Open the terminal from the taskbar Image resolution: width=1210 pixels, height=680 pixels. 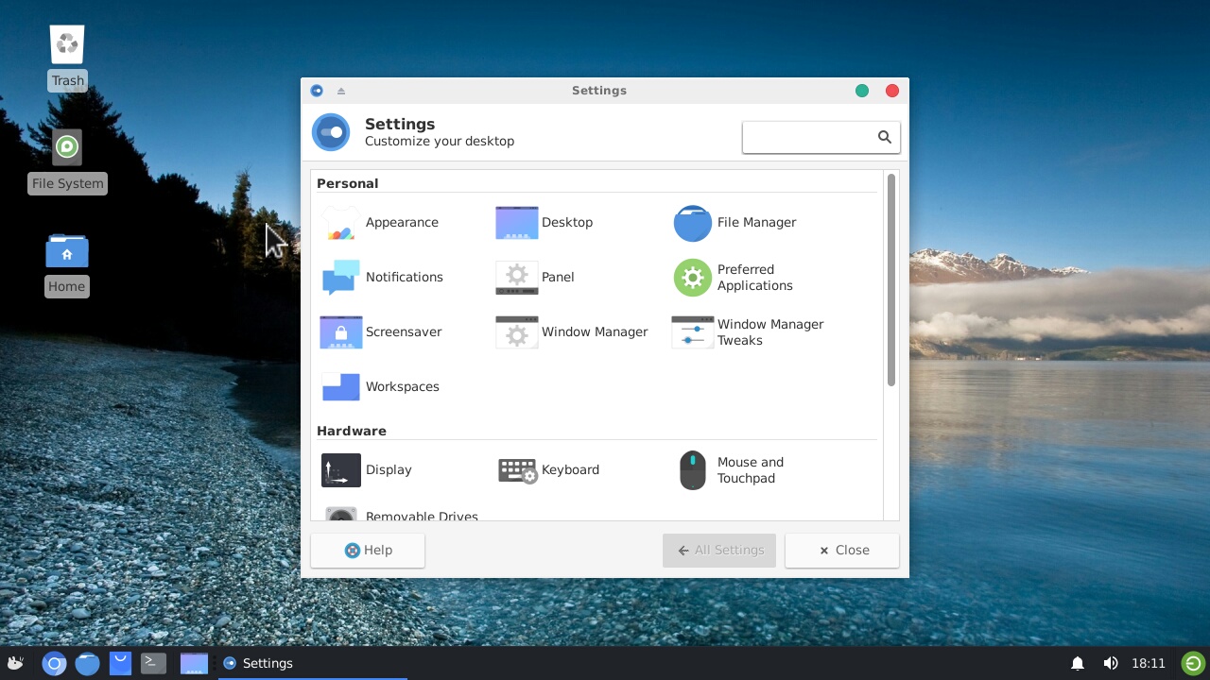click(x=153, y=663)
